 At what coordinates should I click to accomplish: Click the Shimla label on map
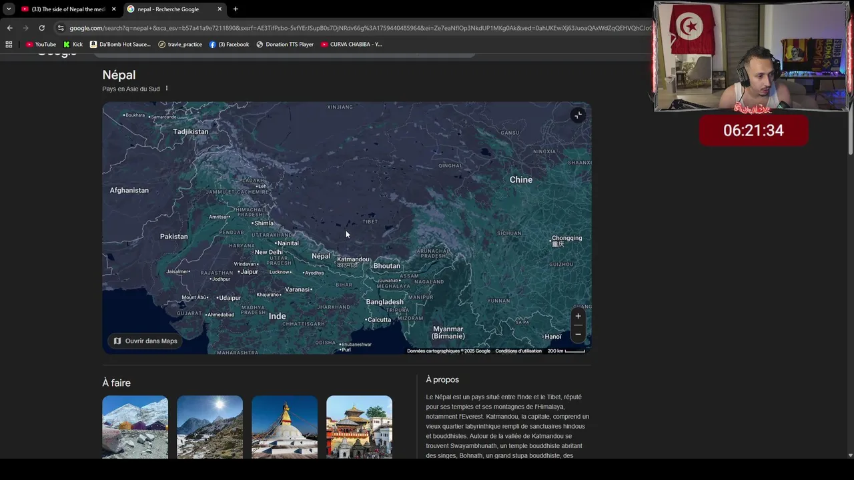click(264, 223)
